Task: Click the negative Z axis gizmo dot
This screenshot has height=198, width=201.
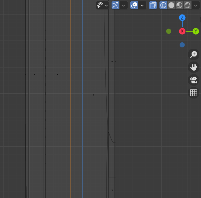Action: [182, 45]
